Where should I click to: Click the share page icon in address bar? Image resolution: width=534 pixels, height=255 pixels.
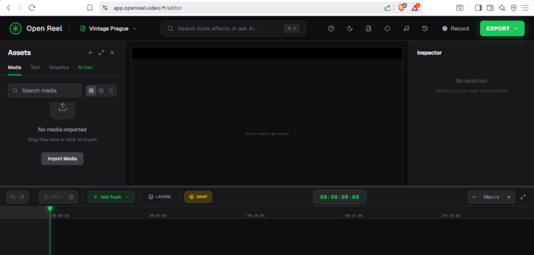tap(387, 8)
